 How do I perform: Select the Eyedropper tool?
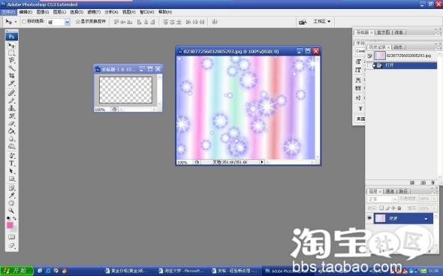(11, 195)
